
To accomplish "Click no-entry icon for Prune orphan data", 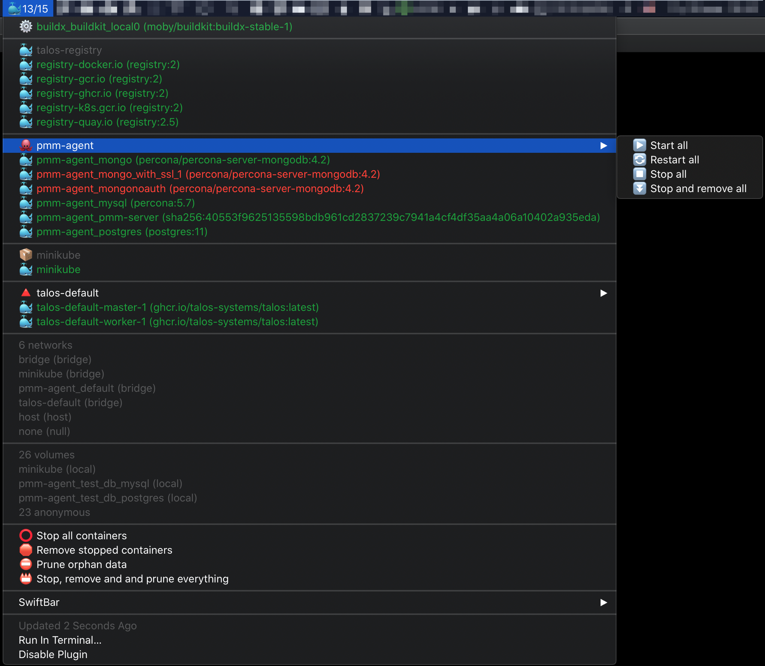I will tap(26, 565).
